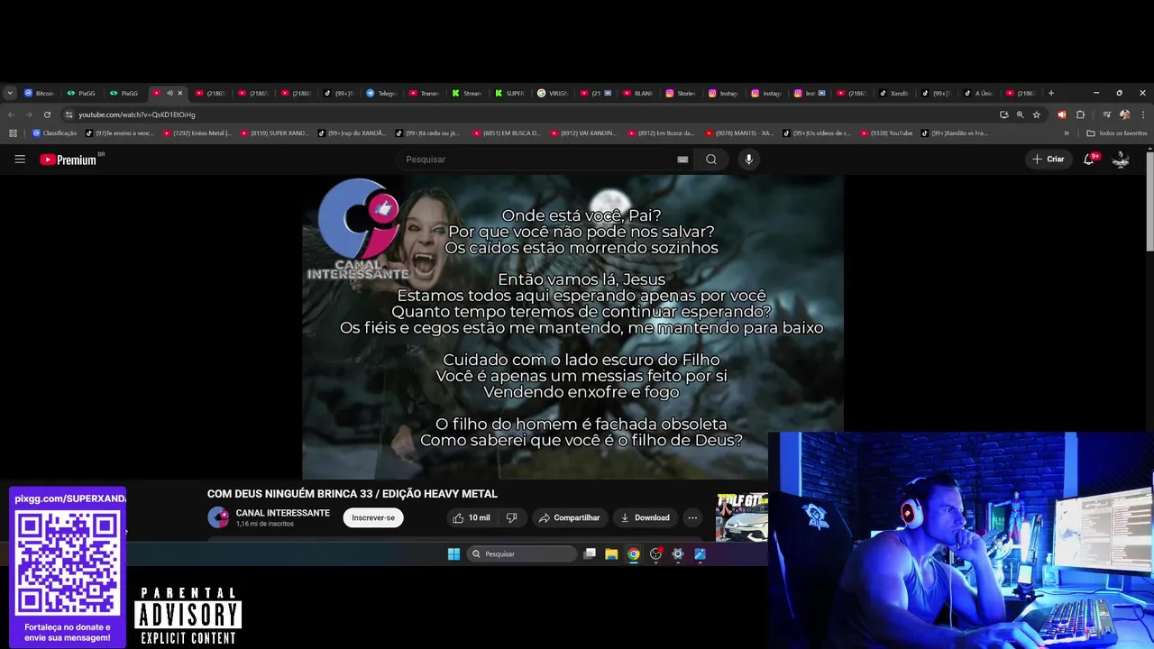The width and height of the screenshot is (1154, 649).
Task: Switch to the A Única TikTok tab
Action: [x=979, y=93]
